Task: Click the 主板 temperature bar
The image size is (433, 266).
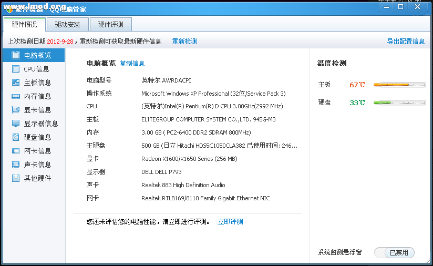Action: click(x=399, y=85)
